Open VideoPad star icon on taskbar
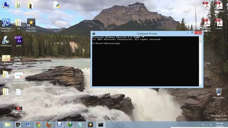 point(90,125)
